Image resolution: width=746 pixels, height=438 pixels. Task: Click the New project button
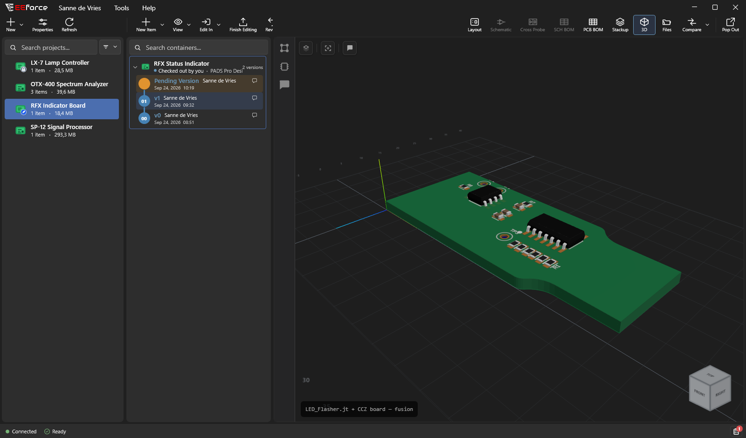pyautogui.click(x=11, y=25)
